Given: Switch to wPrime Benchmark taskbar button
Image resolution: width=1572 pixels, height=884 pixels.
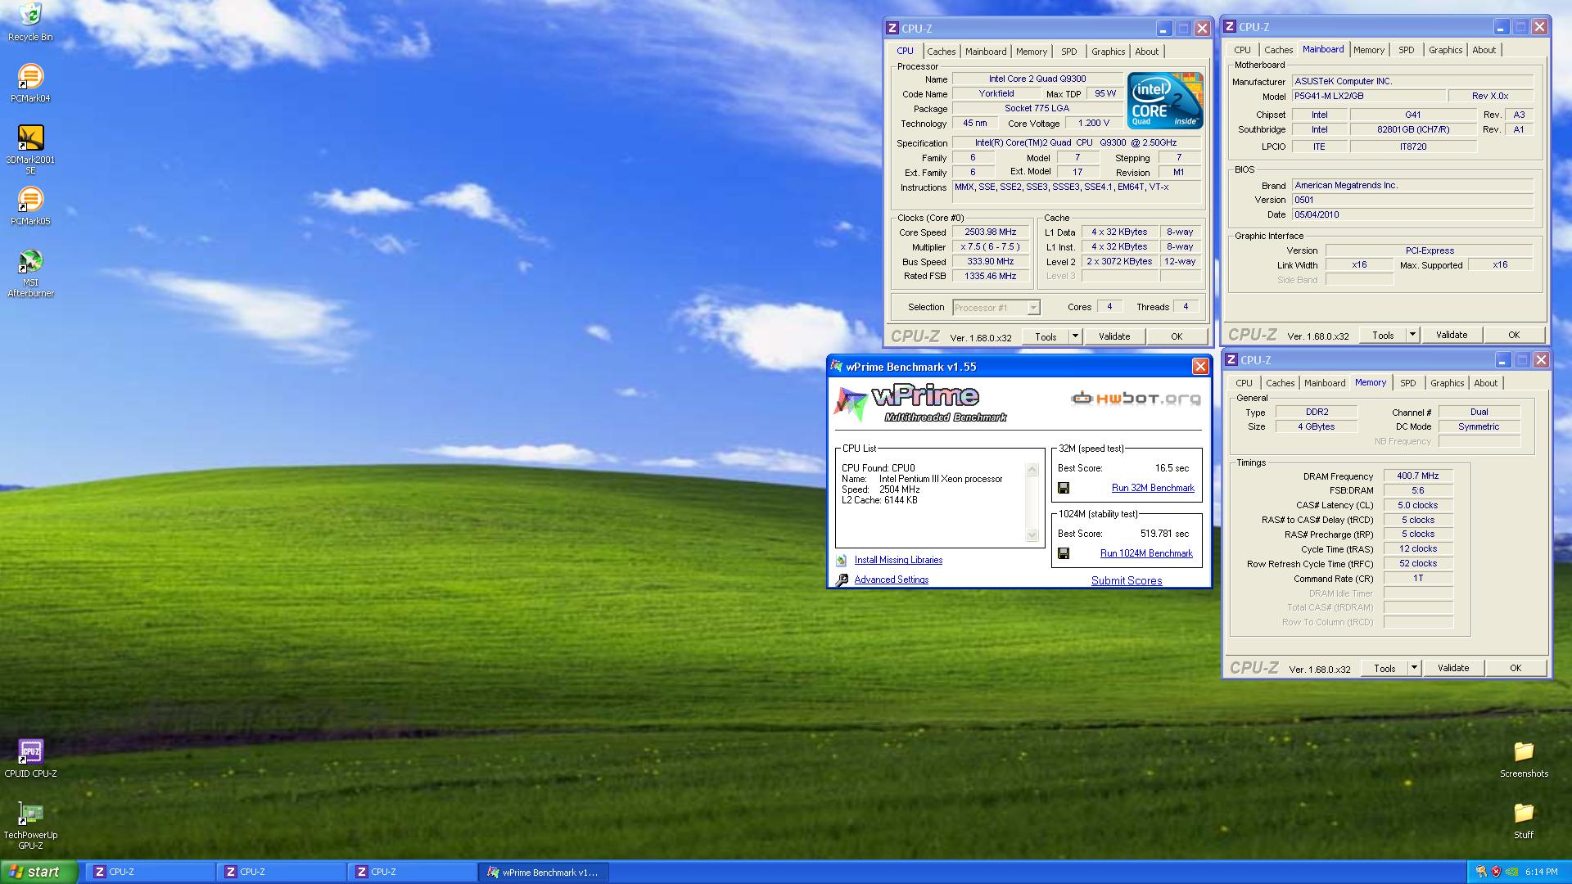Looking at the screenshot, I should tap(544, 873).
